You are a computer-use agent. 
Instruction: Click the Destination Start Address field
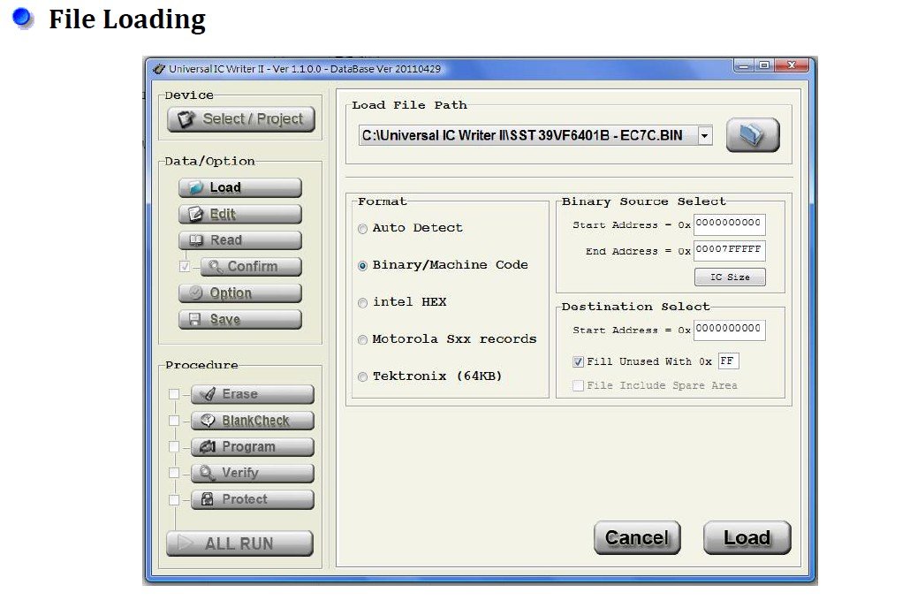(x=729, y=330)
